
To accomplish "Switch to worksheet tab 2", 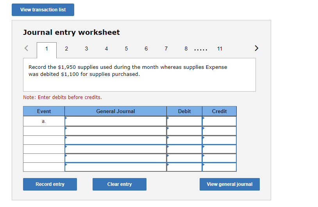I will pos(66,49).
